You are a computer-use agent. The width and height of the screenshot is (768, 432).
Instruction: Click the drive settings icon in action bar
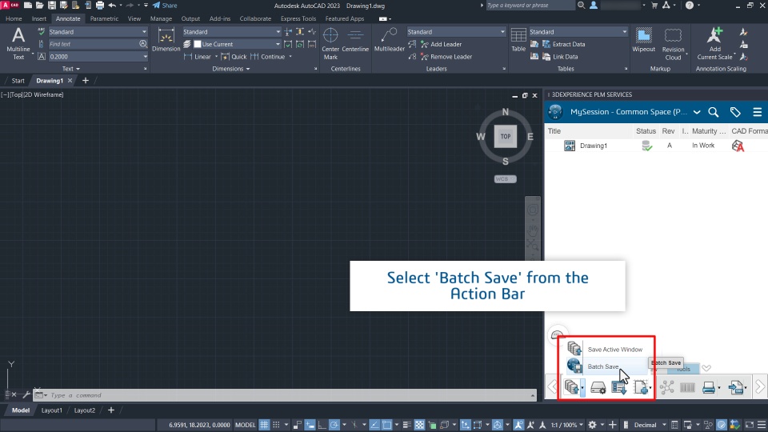pos(598,387)
